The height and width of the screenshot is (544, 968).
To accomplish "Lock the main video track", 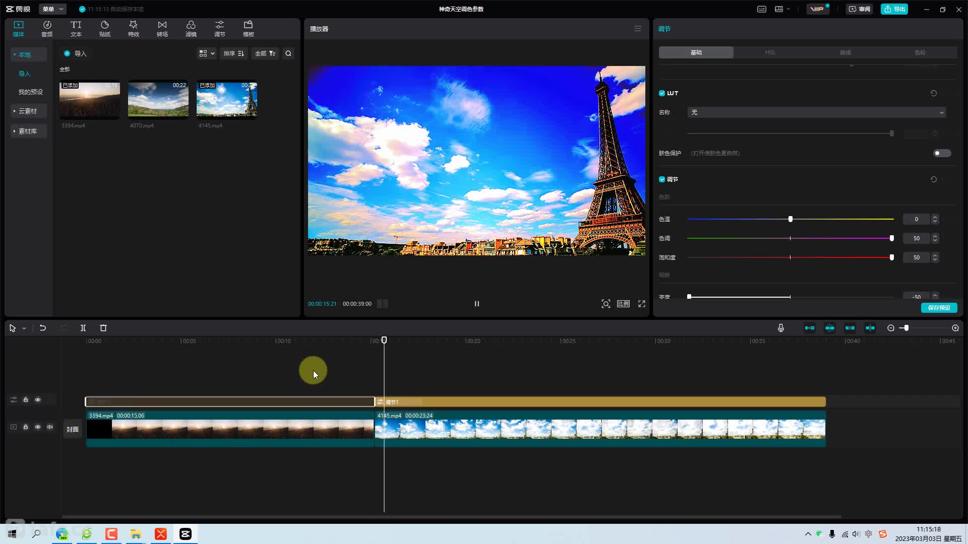I will point(26,427).
